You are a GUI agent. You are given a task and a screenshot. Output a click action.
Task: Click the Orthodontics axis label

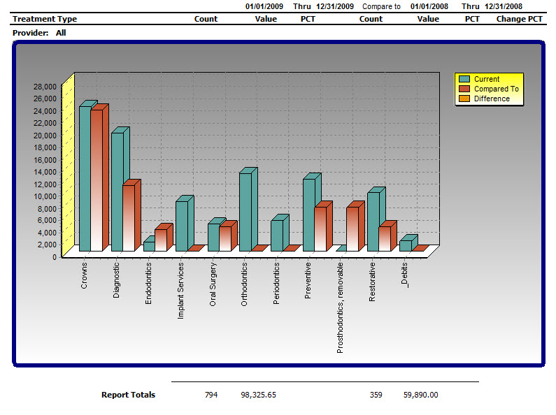pos(244,284)
